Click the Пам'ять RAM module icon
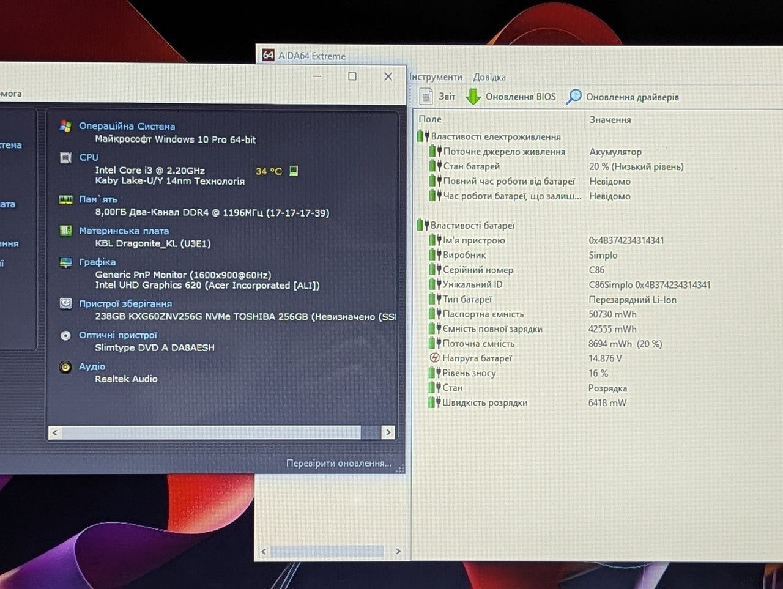783x589 pixels. click(x=65, y=200)
